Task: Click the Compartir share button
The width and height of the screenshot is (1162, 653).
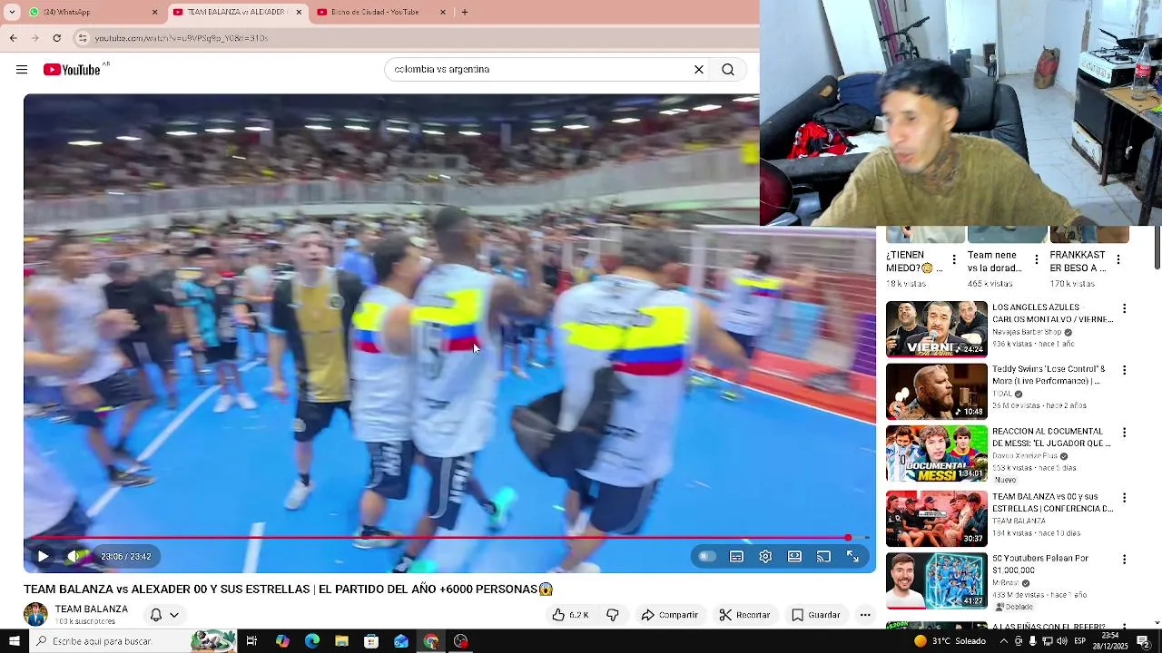Action: click(669, 615)
